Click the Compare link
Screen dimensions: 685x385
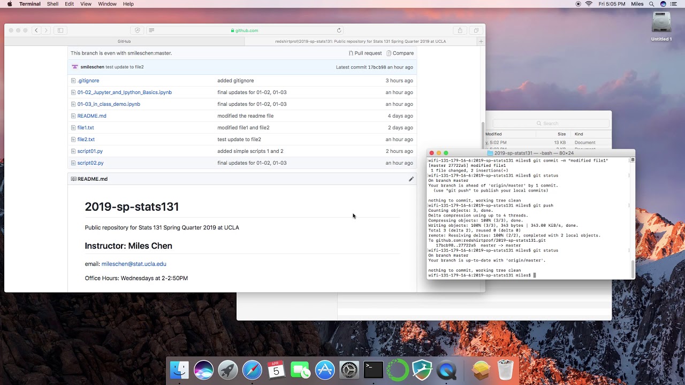[x=400, y=53]
